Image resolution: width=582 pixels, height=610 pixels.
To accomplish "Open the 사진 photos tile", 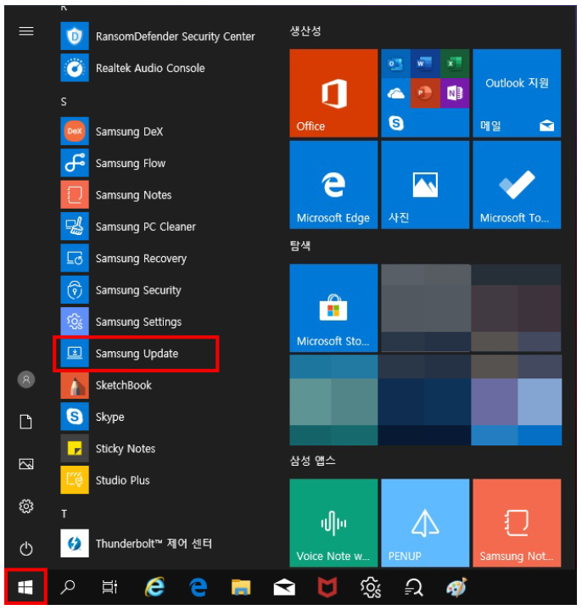I will pos(425,185).
